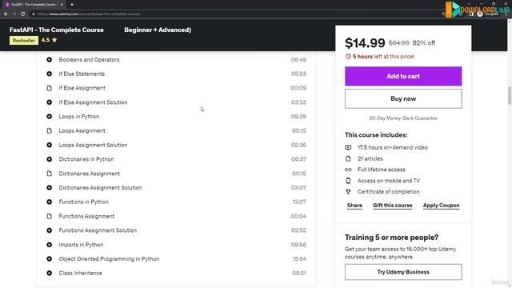Viewport: 512px width, 288px height.
Task: Add the course to cart
Action: (x=403, y=76)
